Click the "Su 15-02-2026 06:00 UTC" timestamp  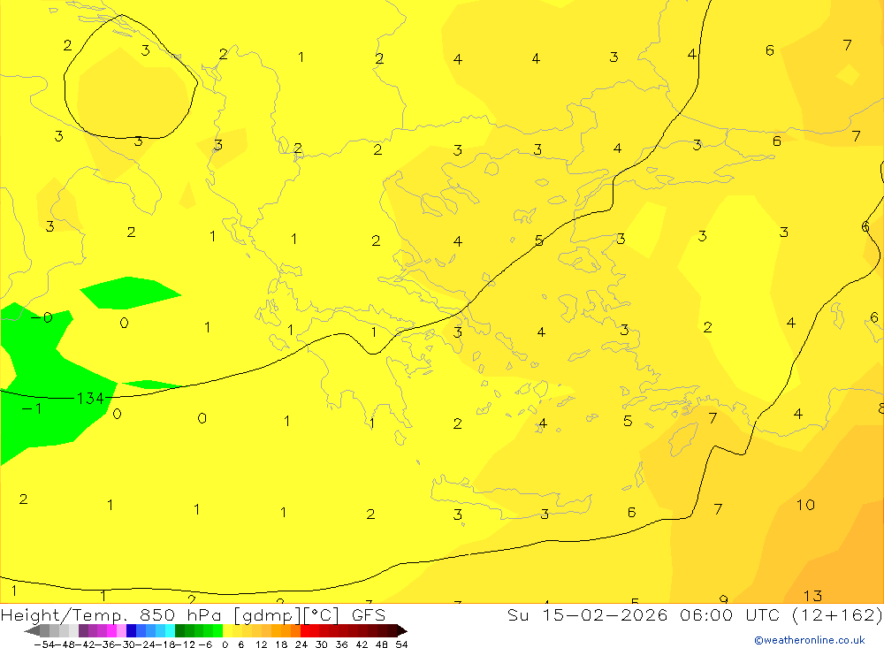pos(644,614)
